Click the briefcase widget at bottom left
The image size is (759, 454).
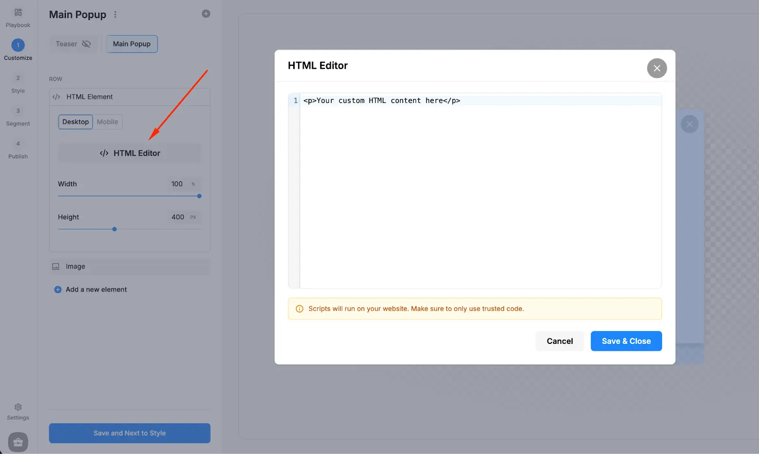18,442
